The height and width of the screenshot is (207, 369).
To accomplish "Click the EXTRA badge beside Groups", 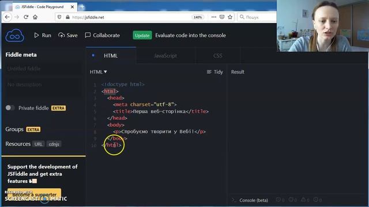I will [33, 129].
